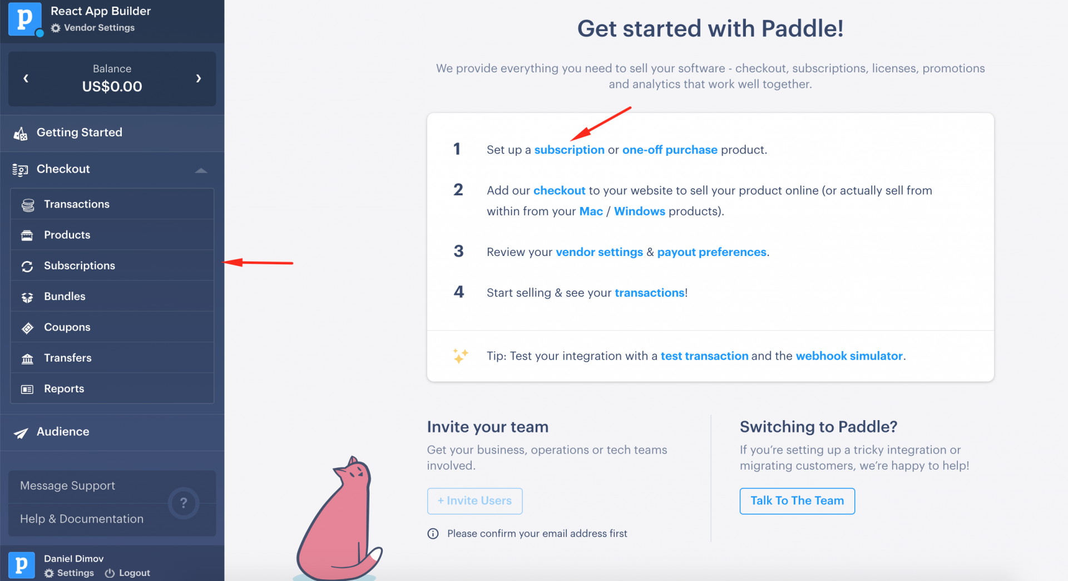
Task: Click the Invite Users button
Action: [474, 501]
